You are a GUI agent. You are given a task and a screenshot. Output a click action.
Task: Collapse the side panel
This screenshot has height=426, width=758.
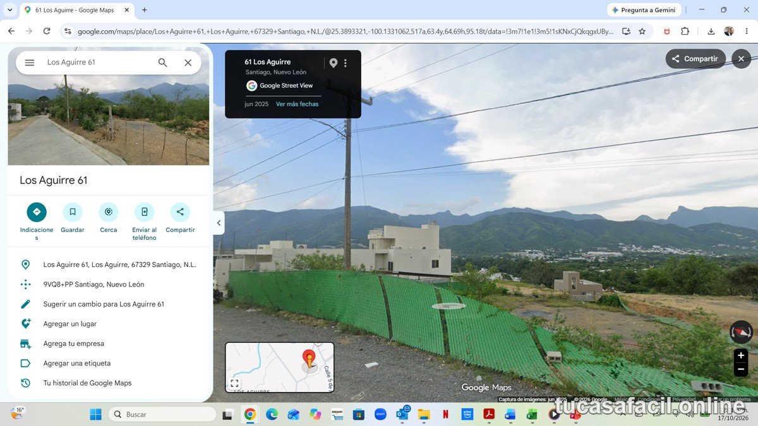tap(219, 223)
